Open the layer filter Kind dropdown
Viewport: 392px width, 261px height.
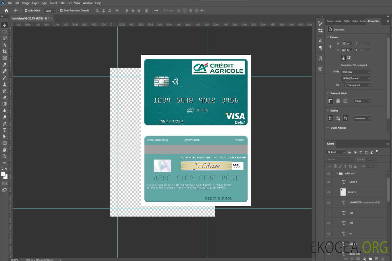pos(336,152)
